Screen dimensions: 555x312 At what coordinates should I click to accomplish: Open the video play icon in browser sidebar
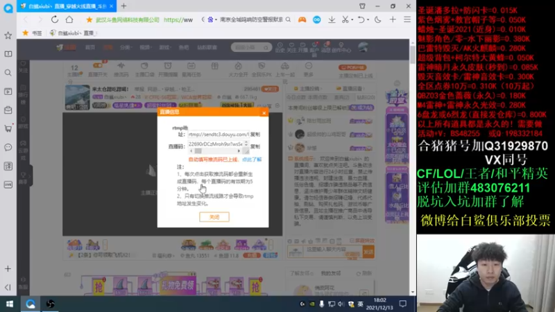(8, 92)
